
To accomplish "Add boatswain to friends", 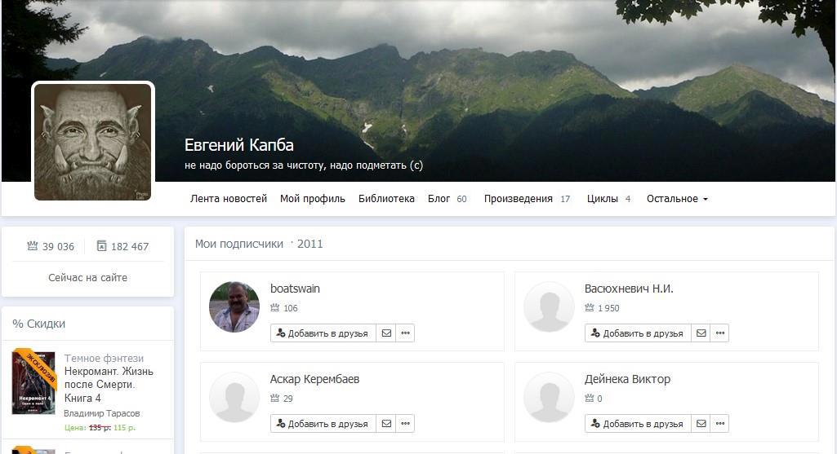I will [323, 333].
